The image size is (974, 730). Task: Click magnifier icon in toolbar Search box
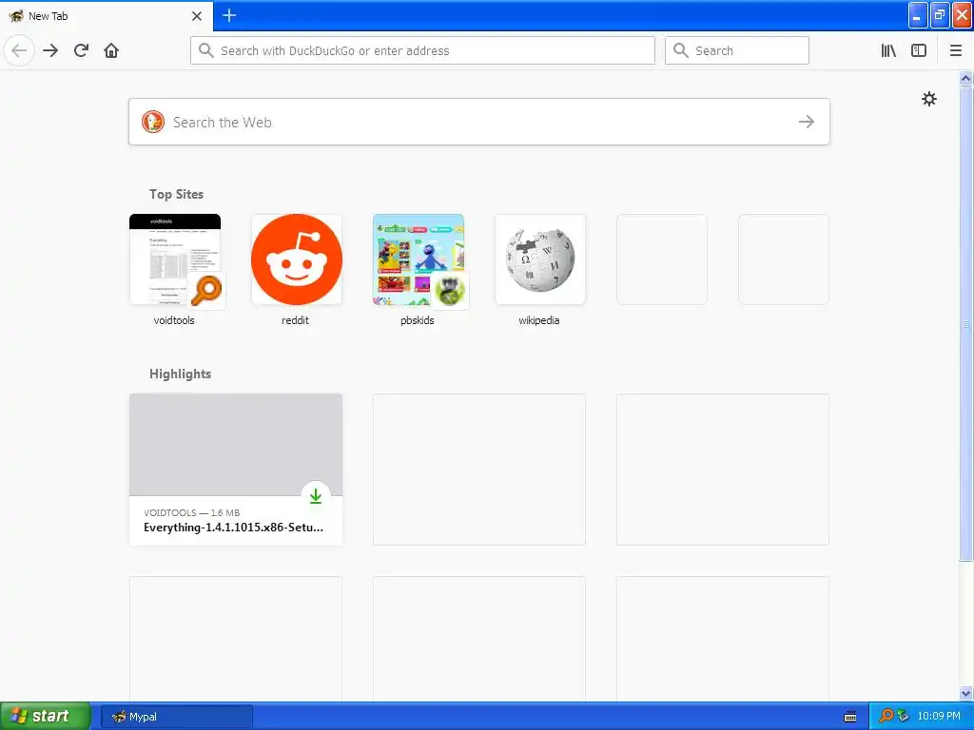coord(681,50)
